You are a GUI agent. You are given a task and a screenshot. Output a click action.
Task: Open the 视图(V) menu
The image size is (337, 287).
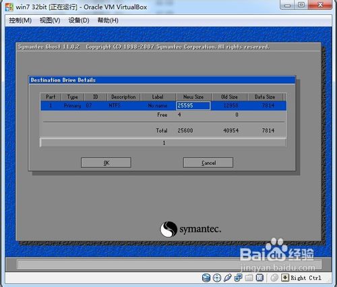pos(50,20)
